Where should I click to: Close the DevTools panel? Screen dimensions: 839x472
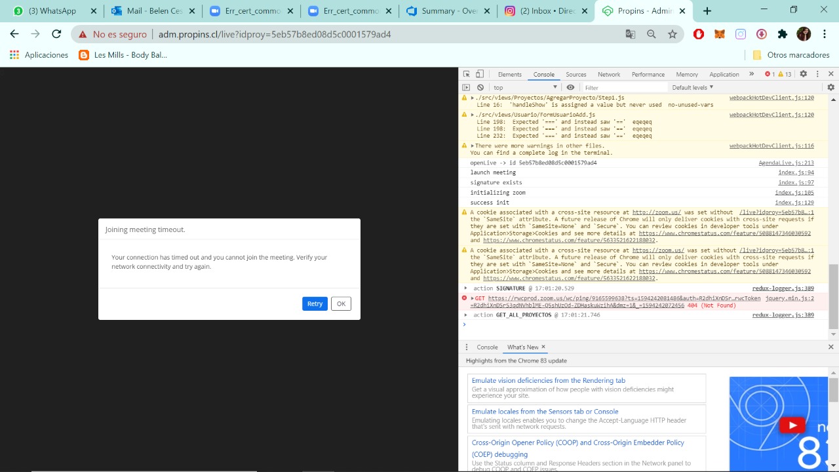coord(831,74)
